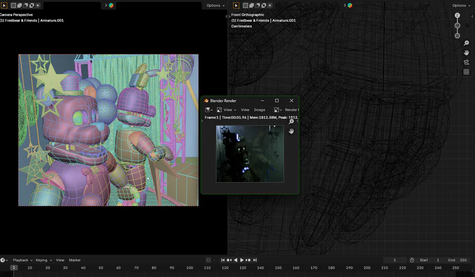Click the pan hand icon in Blender Render
The image size is (475, 277).
click(x=291, y=131)
